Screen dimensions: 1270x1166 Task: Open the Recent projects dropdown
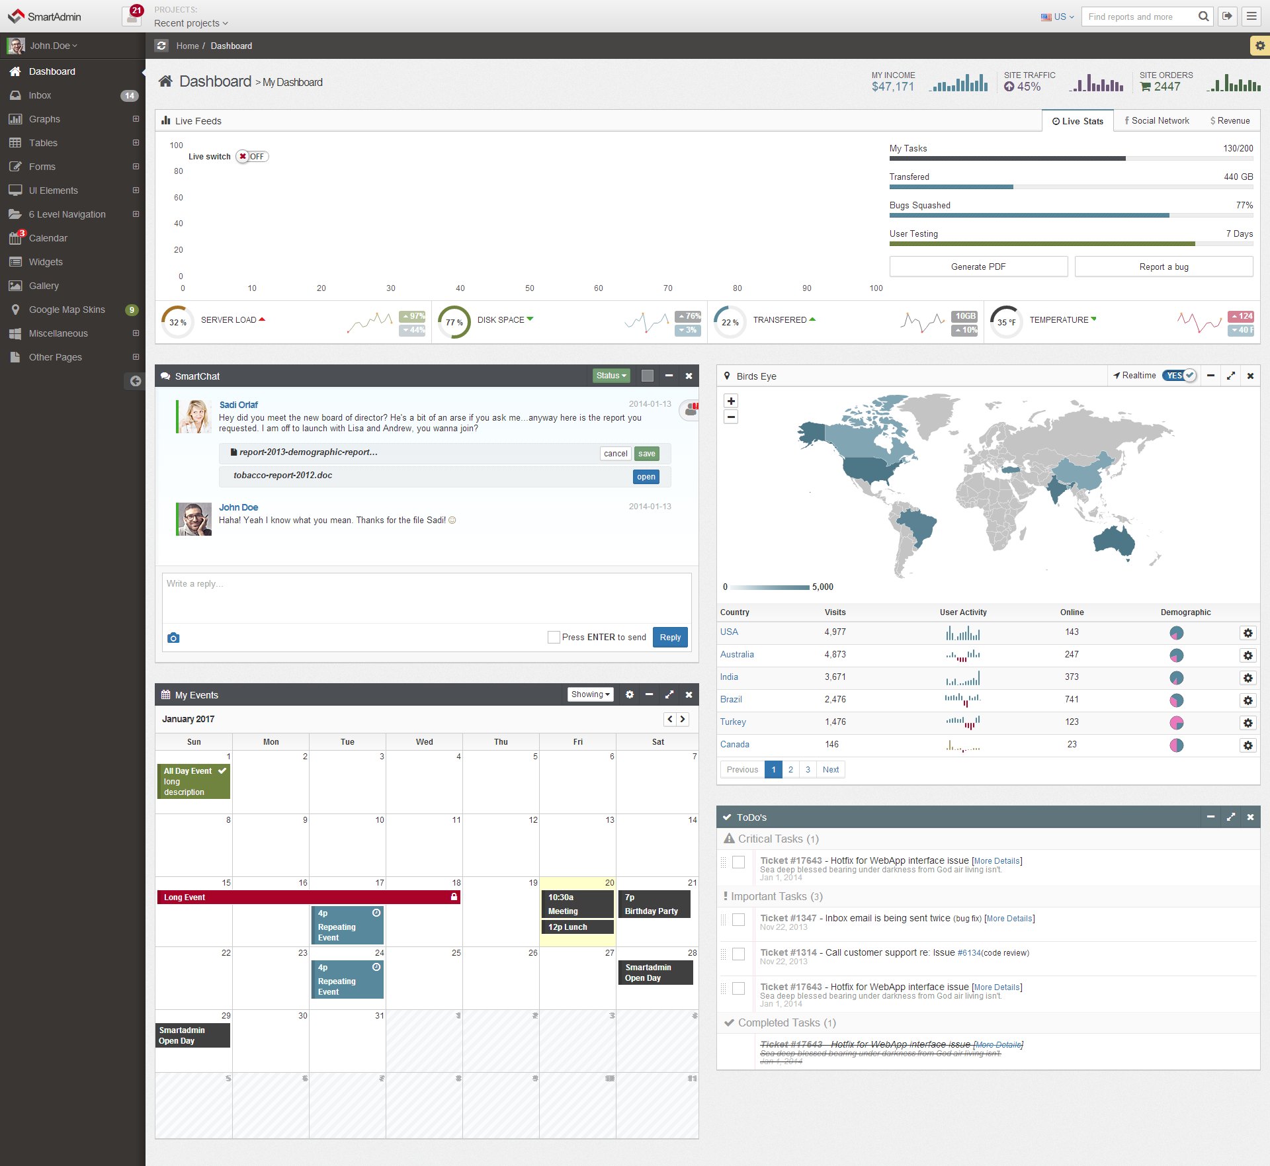point(191,23)
